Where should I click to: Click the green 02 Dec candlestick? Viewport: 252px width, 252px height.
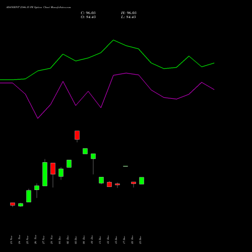69,164
